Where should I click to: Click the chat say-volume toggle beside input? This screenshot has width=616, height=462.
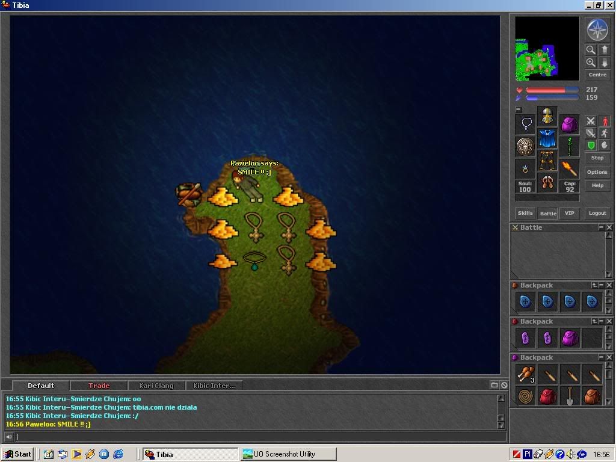click(8, 437)
